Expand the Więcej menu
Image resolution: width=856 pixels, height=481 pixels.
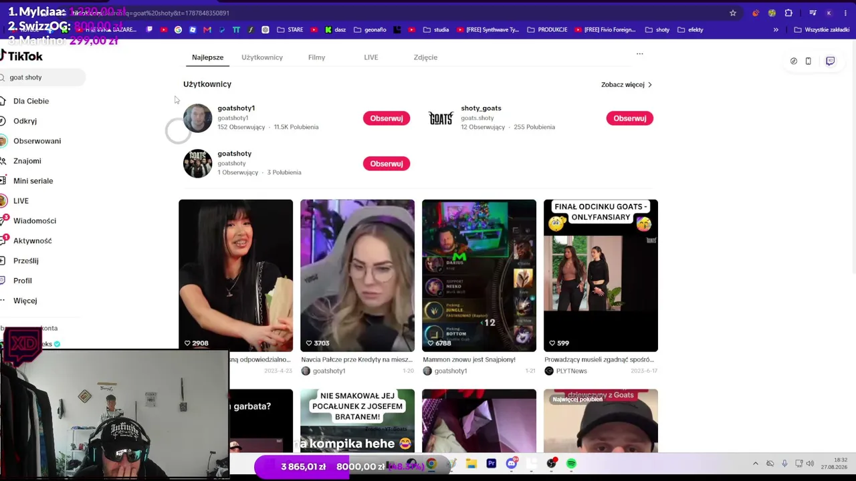click(x=25, y=301)
